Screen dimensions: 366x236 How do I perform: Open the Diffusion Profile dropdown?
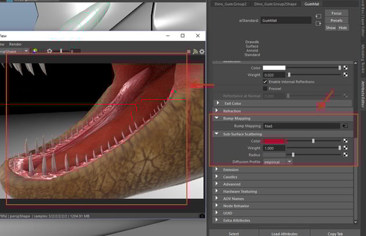click(x=278, y=162)
